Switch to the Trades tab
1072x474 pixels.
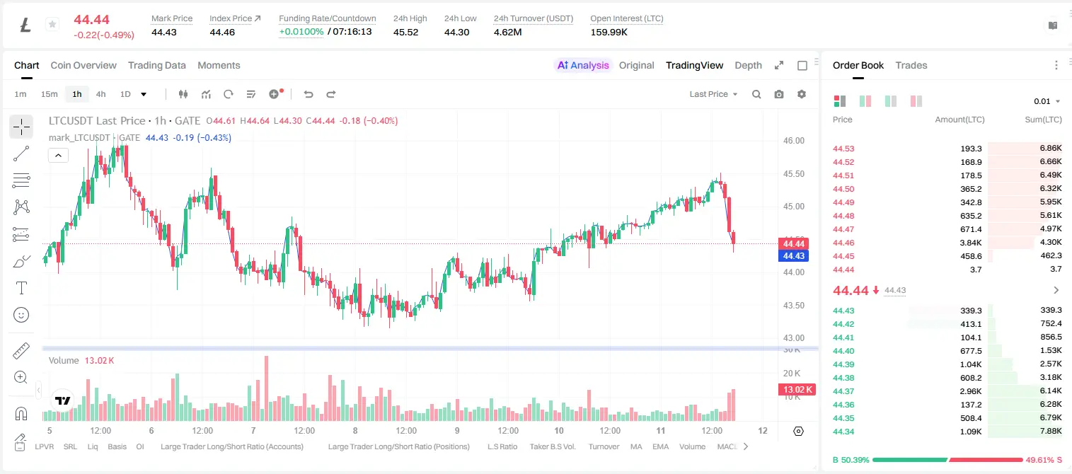[911, 65]
